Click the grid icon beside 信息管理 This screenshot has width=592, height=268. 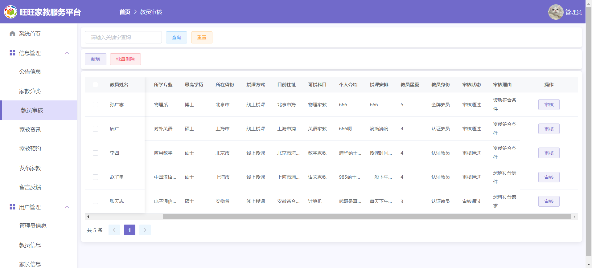12,53
